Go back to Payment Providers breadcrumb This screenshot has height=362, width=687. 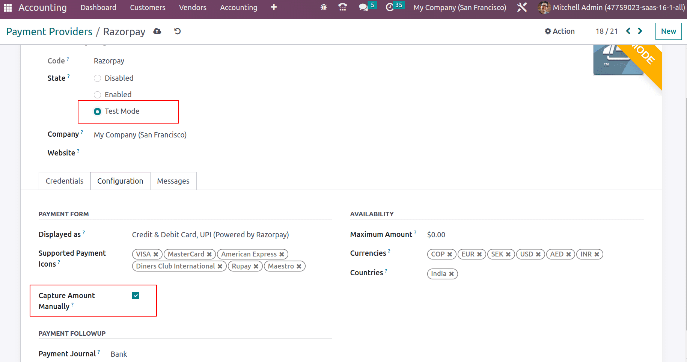(x=49, y=32)
